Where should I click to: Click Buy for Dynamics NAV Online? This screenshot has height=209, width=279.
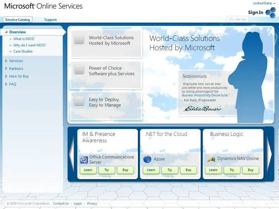pos(251,170)
